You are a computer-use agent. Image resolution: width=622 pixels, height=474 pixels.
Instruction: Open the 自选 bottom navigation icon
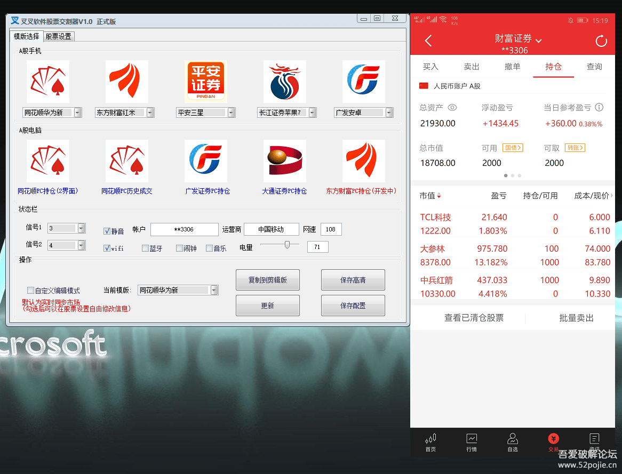point(513,442)
